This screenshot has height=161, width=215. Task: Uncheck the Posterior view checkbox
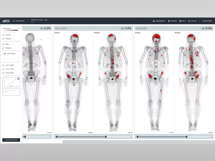pyautogui.click(x=3, y=39)
